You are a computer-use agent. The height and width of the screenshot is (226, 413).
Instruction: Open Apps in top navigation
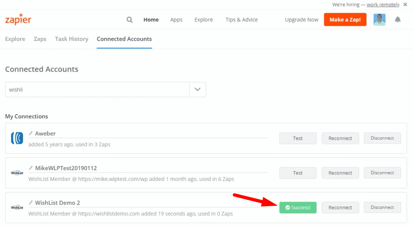tap(176, 20)
